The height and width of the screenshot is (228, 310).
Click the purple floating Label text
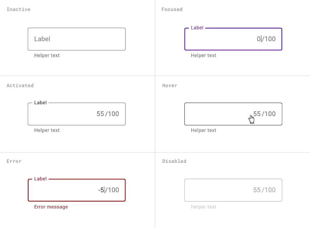[197, 28]
